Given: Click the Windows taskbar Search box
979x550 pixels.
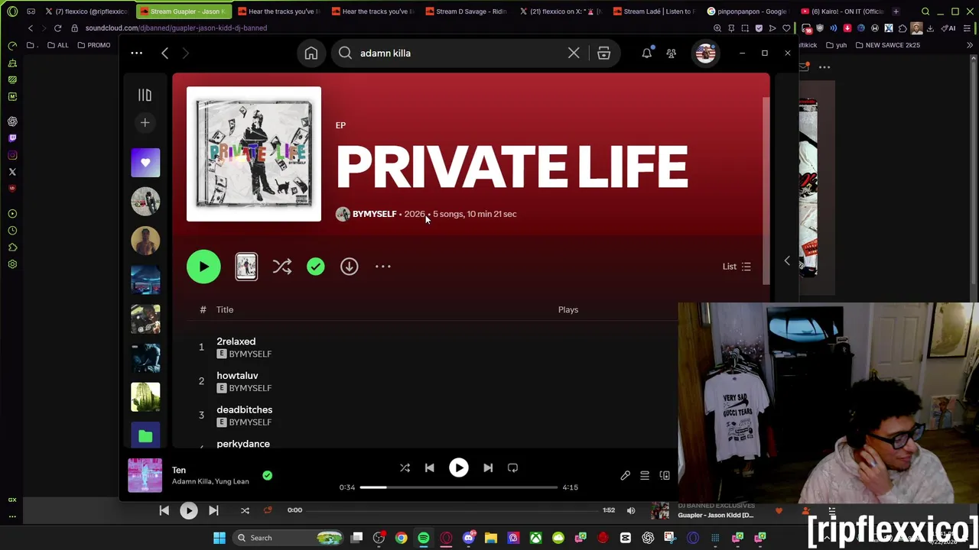Looking at the screenshot, I should click(289, 538).
